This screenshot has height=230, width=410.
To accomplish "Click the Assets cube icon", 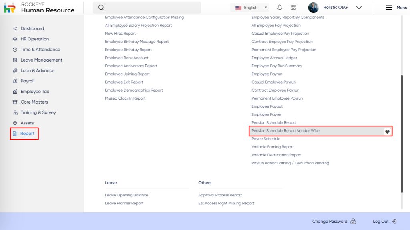I will point(15,123).
